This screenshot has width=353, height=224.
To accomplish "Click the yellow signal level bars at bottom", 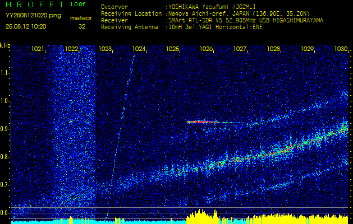I will click(267, 217).
